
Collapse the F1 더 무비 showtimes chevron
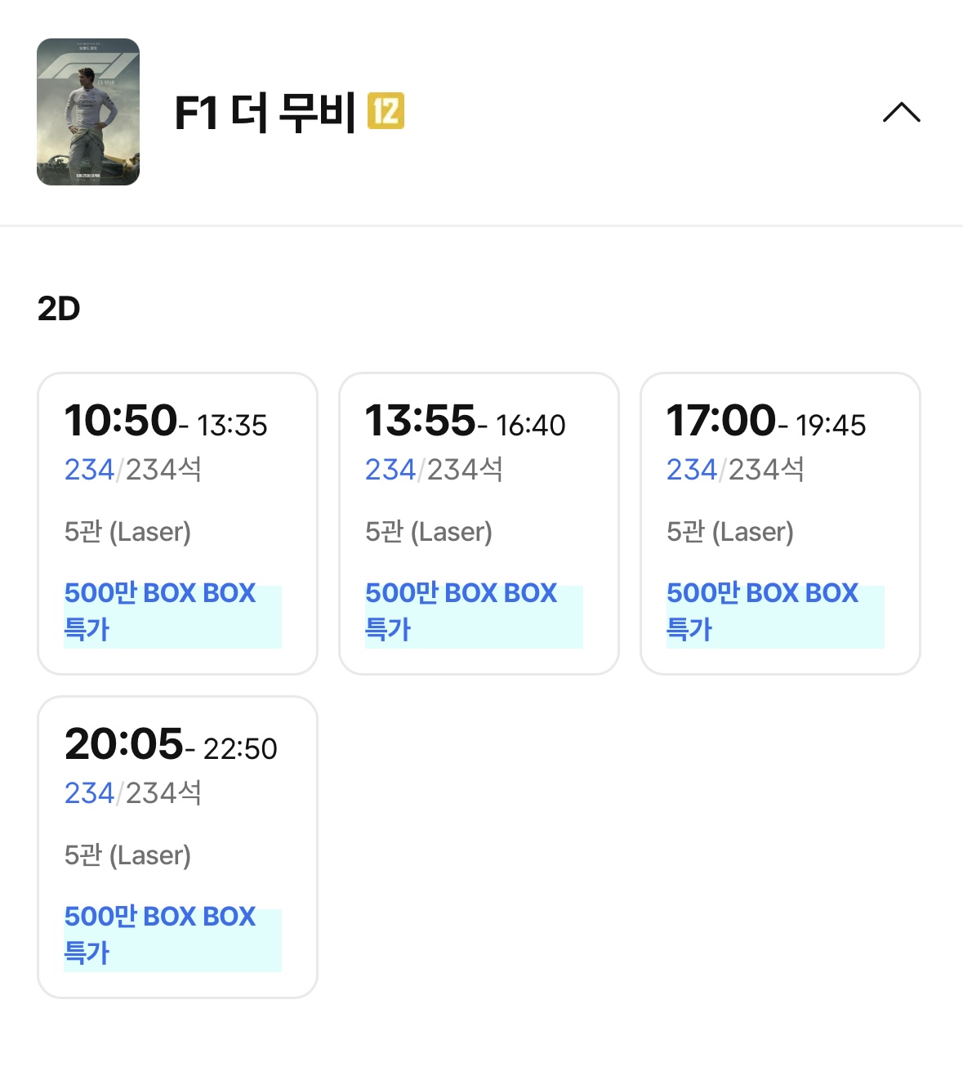coord(901,113)
